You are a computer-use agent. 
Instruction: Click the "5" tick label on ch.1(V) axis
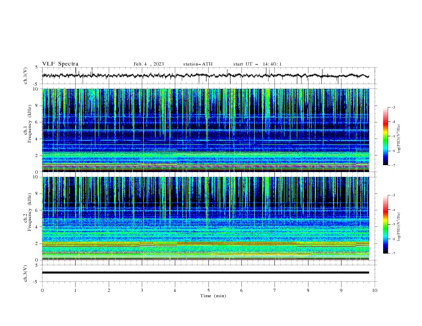coord(37,68)
